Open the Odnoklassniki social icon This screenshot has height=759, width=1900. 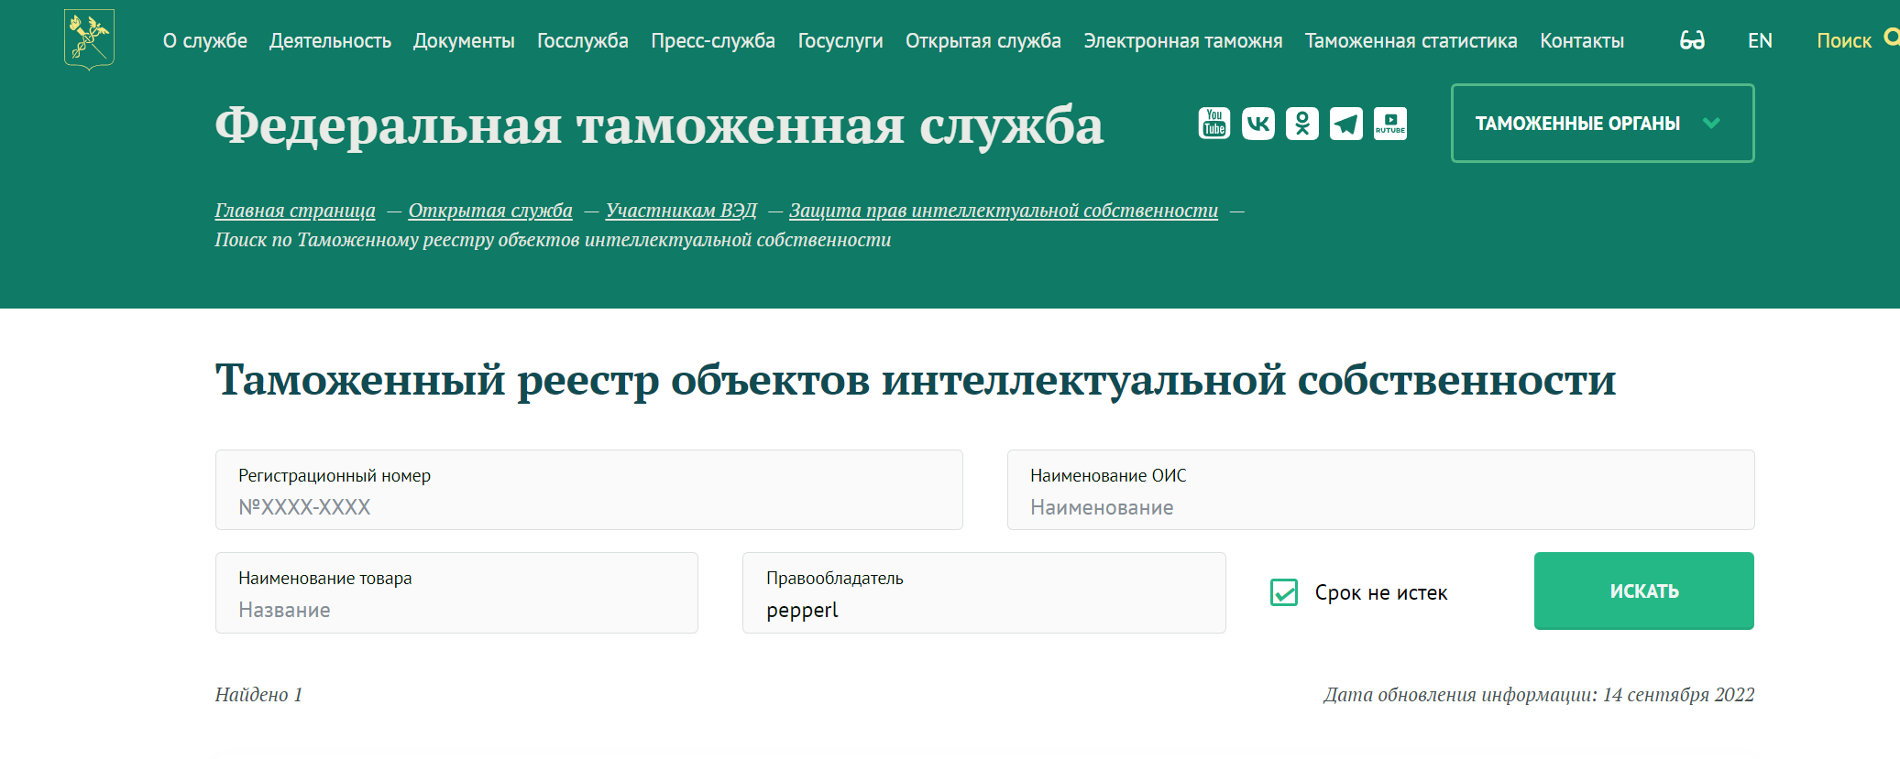(x=1302, y=124)
